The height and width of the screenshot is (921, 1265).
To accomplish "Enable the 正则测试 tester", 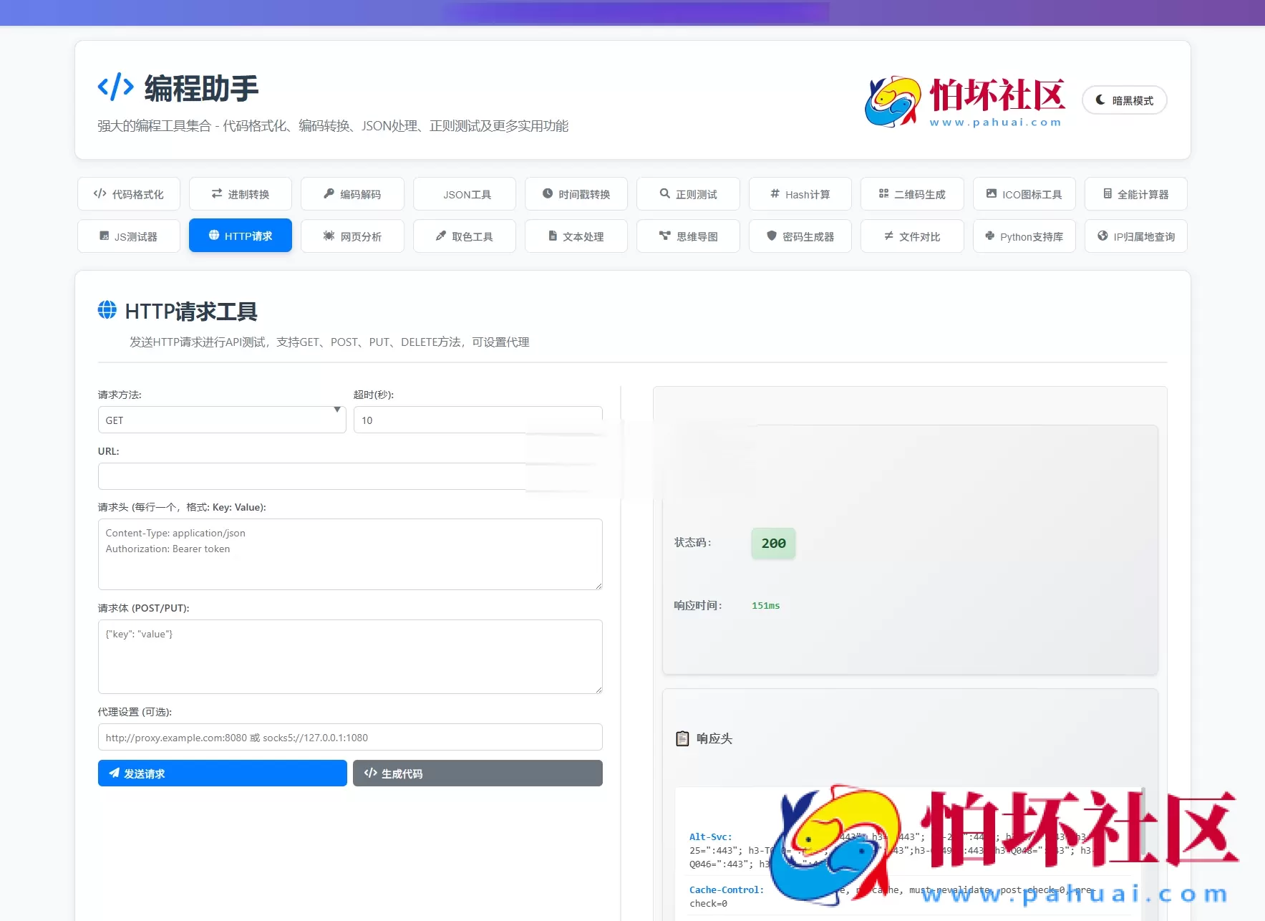I will tap(688, 193).
